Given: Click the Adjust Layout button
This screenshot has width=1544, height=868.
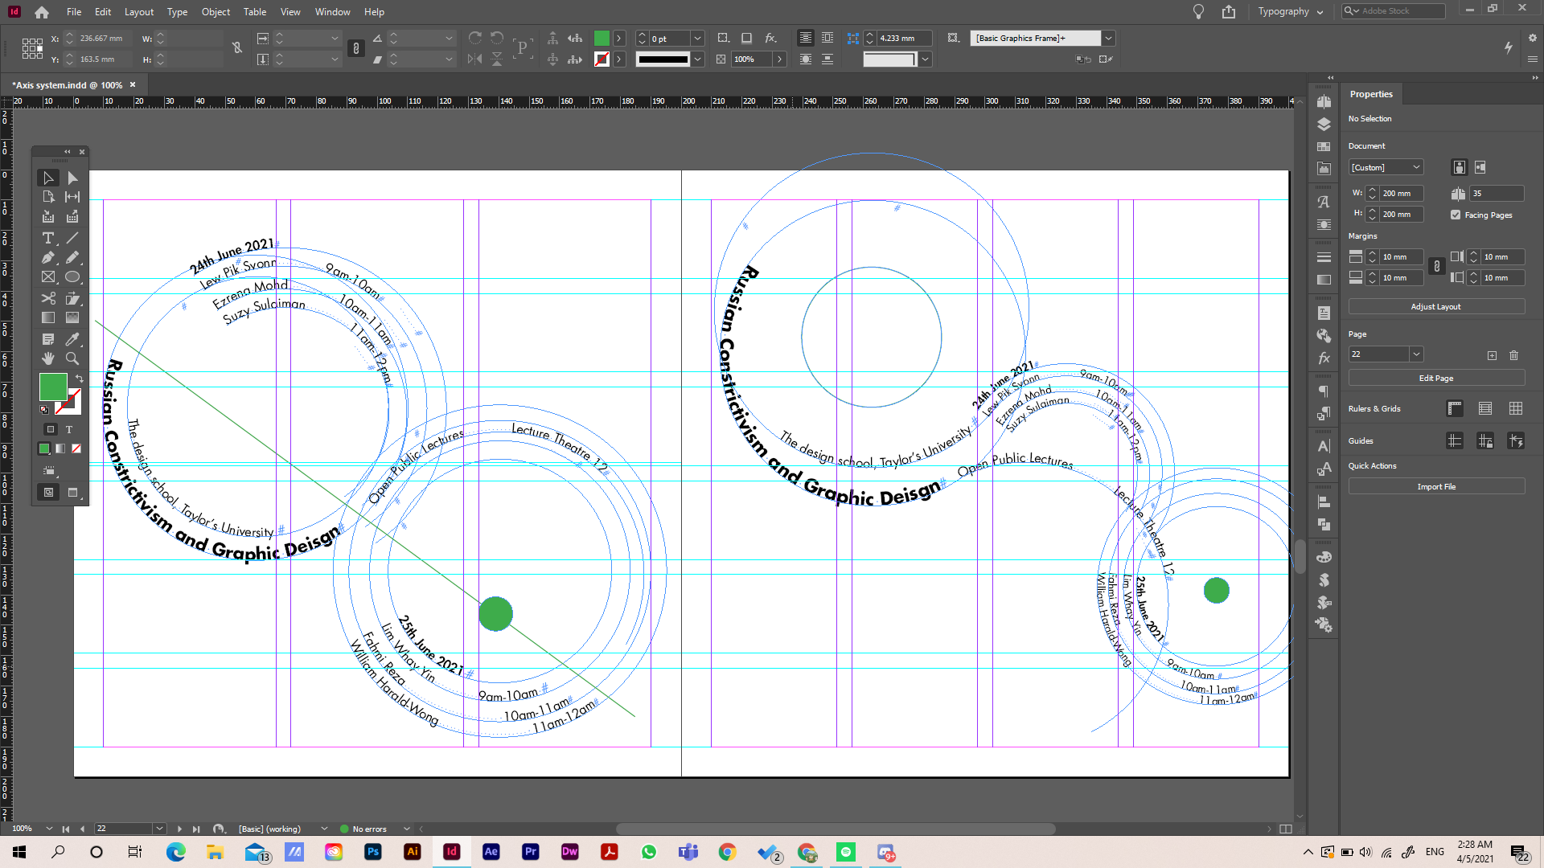Looking at the screenshot, I should pyautogui.click(x=1436, y=306).
